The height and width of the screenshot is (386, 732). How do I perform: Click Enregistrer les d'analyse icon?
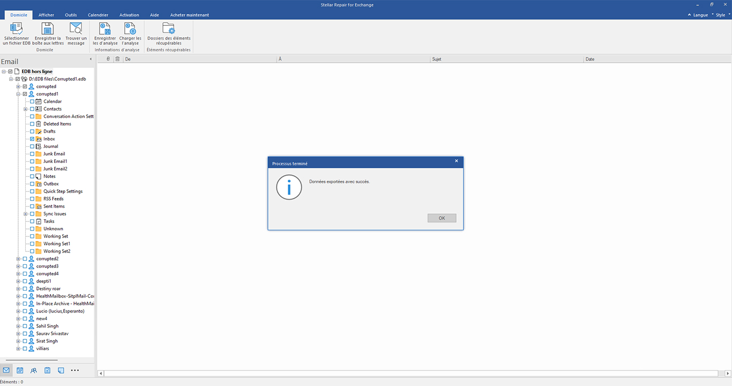coord(104,28)
